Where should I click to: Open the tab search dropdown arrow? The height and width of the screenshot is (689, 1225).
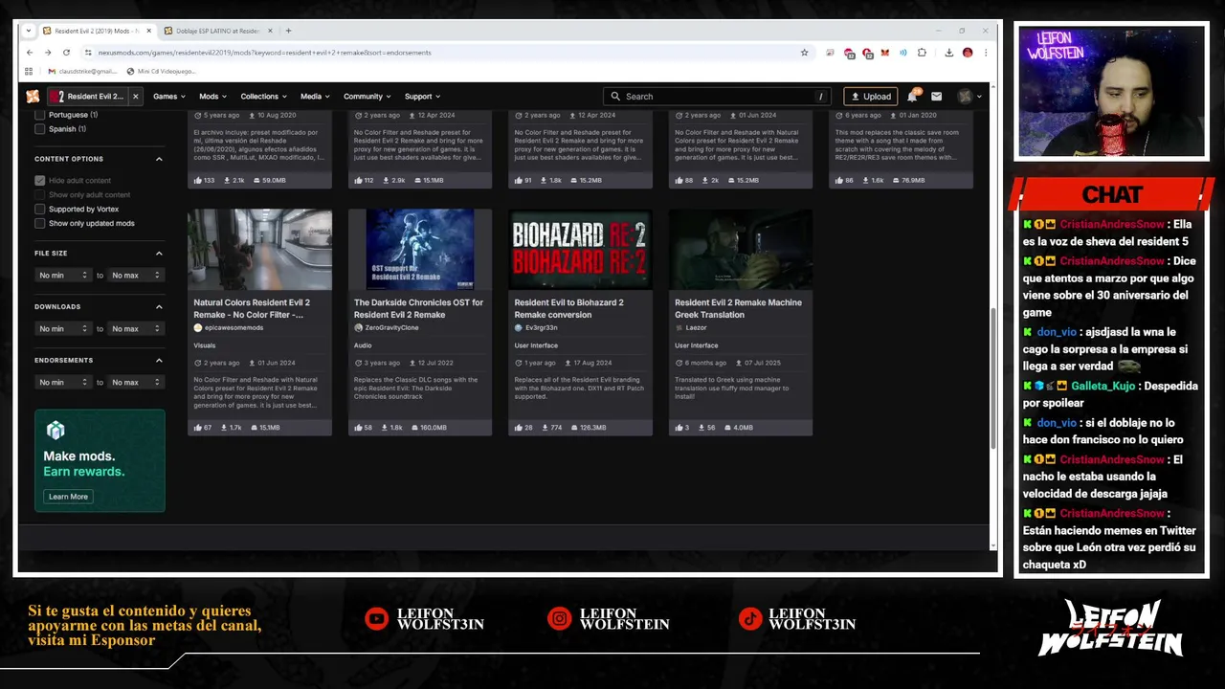click(x=30, y=31)
